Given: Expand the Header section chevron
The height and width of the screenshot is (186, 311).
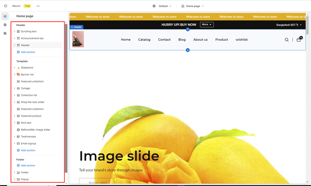Looking at the screenshot, I should [14, 45].
